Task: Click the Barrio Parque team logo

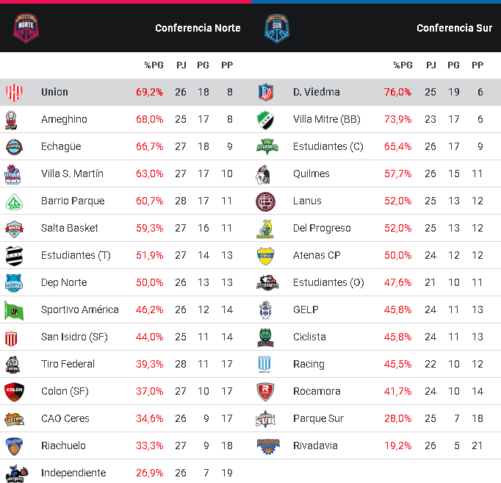Action: pos(14,201)
